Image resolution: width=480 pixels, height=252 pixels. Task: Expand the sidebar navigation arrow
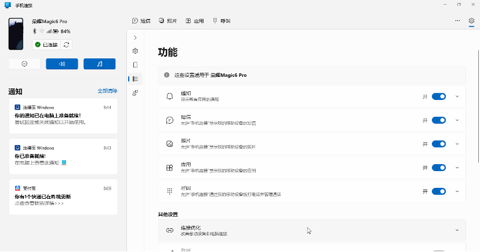pos(135,38)
